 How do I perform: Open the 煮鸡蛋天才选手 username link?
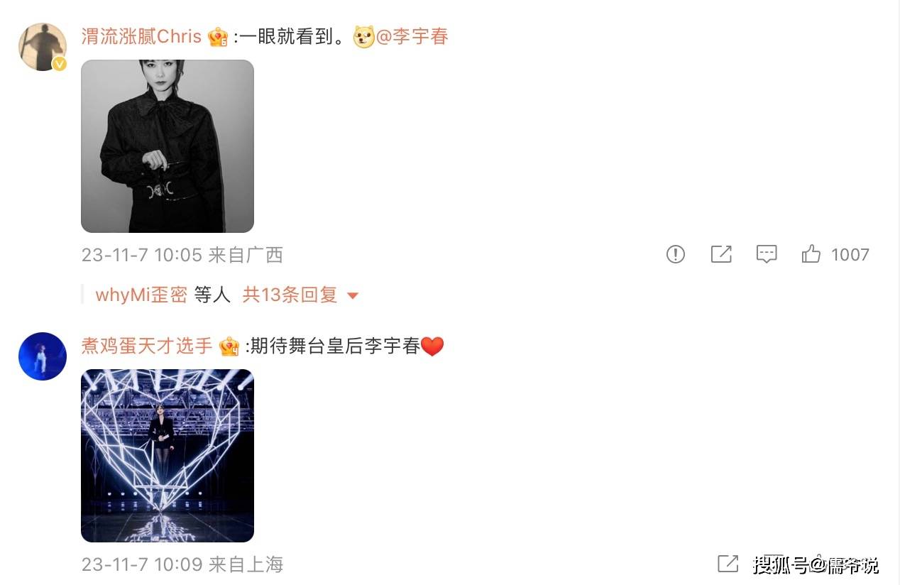coord(147,346)
